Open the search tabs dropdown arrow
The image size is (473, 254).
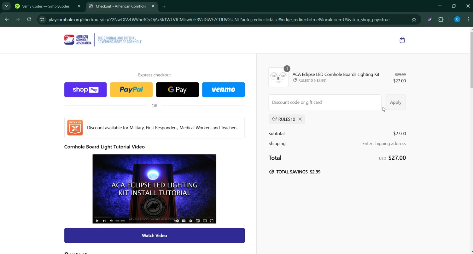pyautogui.click(x=6, y=6)
